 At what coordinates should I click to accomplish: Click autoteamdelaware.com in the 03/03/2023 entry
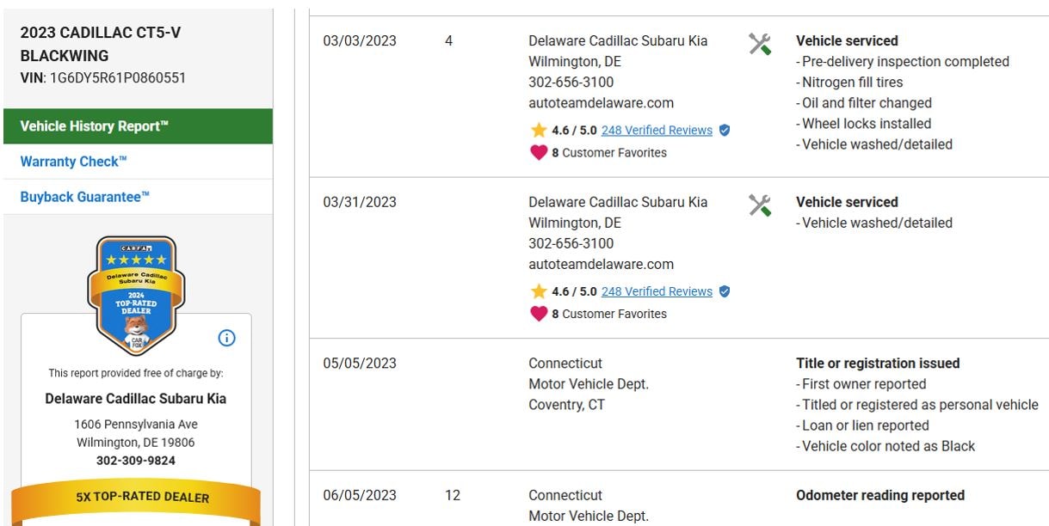[x=601, y=103]
